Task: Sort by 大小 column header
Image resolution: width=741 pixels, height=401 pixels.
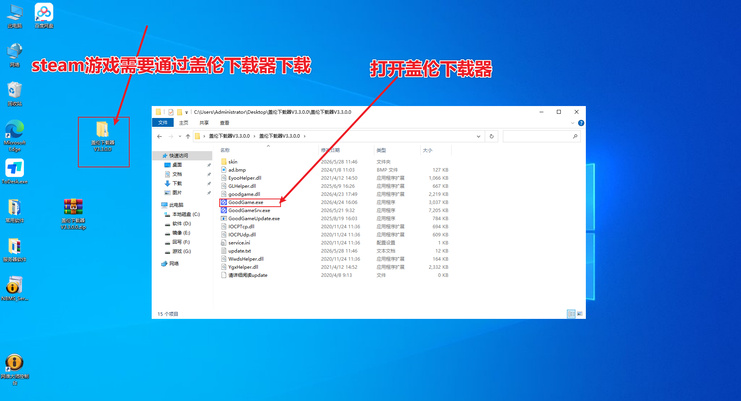Action: coord(428,150)
